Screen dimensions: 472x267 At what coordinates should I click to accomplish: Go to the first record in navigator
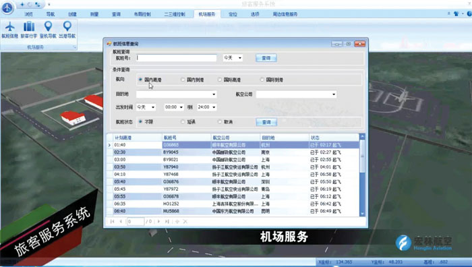pos(113,222)
